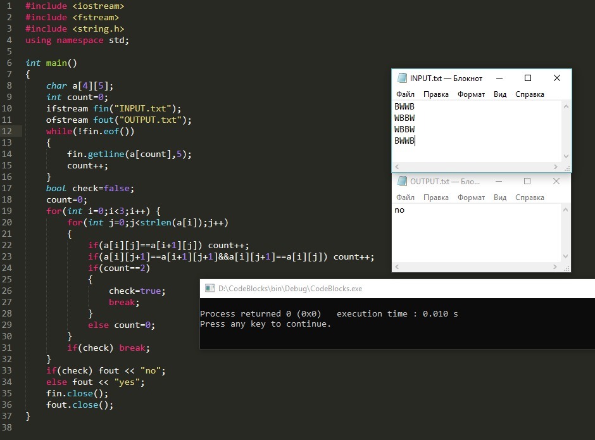Open Справка menu in INPUT.txt Notepad
Screen dimensions: 595x440
pos(529,94)
